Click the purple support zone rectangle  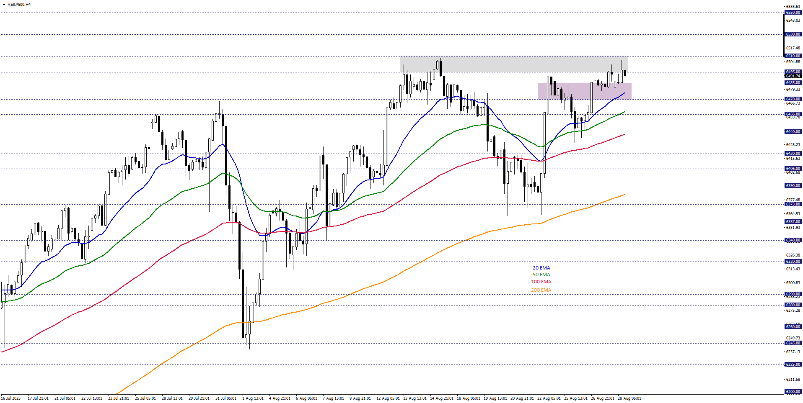(584, 91)
